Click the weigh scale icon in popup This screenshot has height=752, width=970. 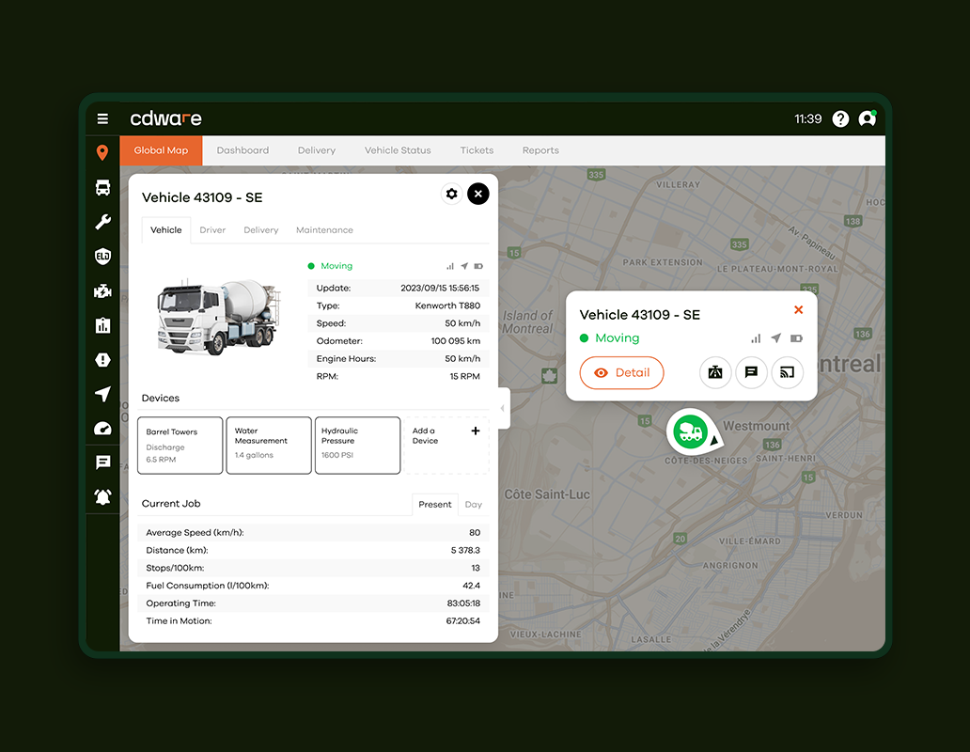[715, 372]
